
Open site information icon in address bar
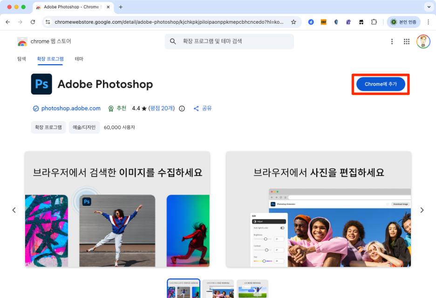click(x=48, y=22)
